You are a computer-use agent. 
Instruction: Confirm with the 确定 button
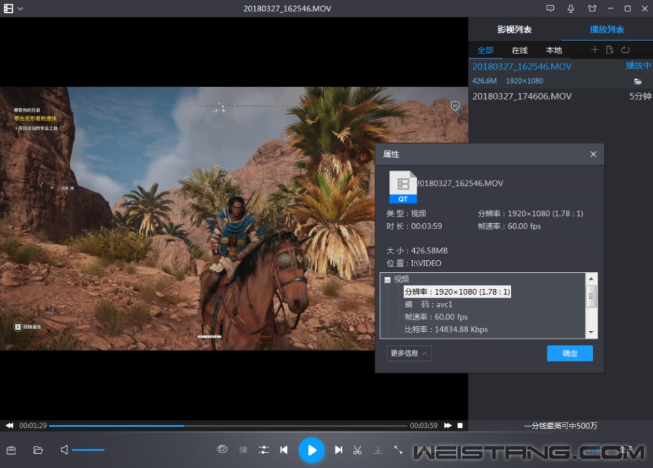570,353
